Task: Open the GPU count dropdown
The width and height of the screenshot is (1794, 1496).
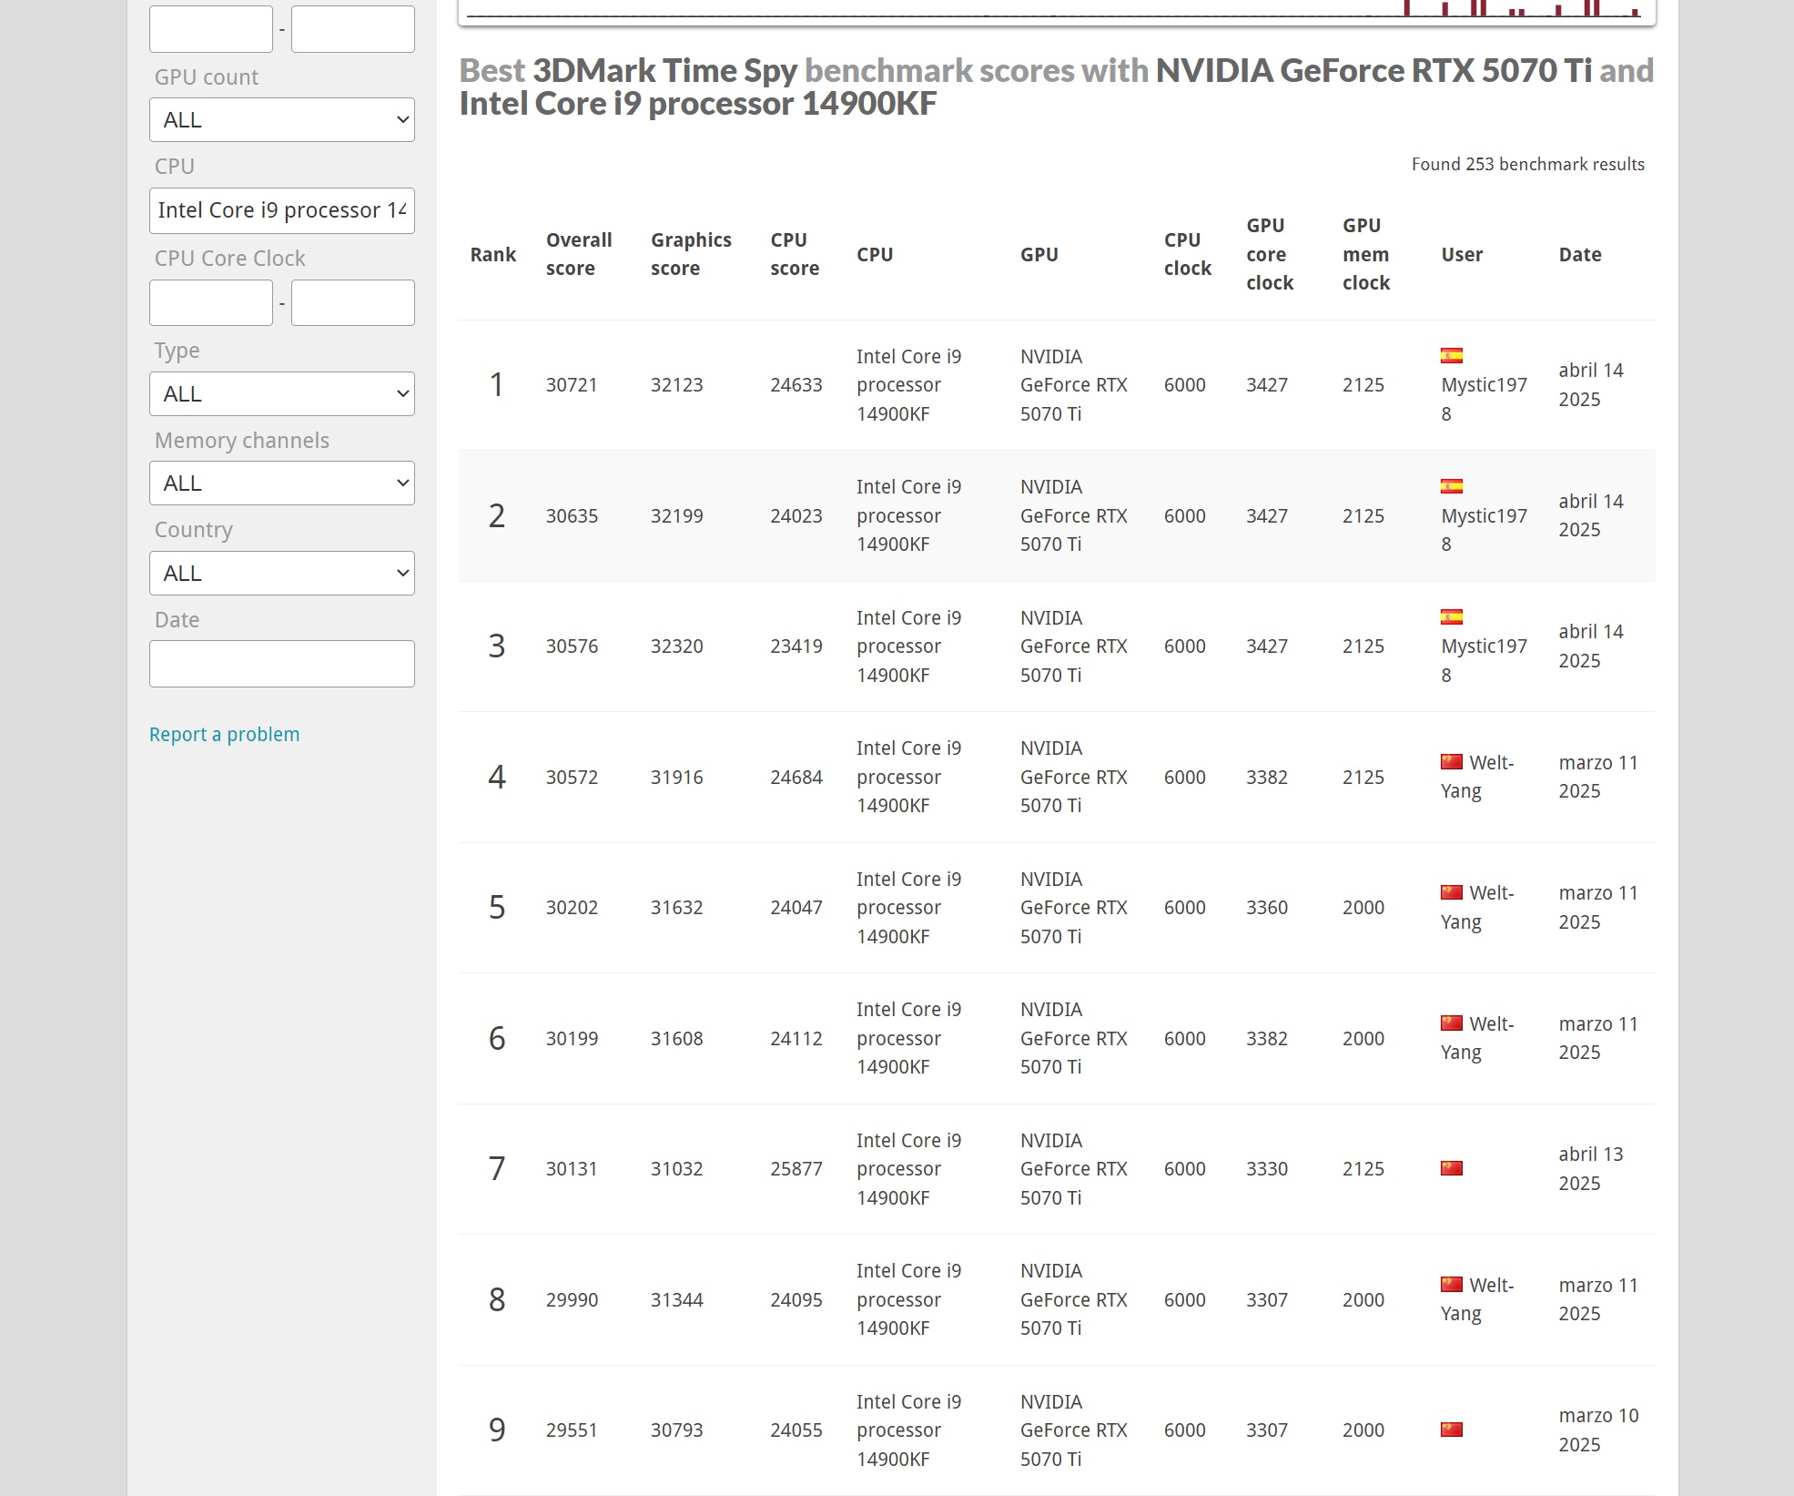Action: [x=282, y=120]
